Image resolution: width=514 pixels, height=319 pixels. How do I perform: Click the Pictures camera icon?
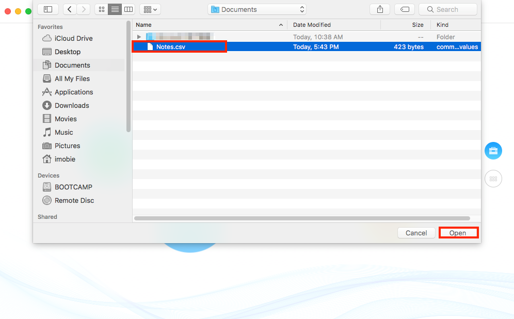pos(47,146)
